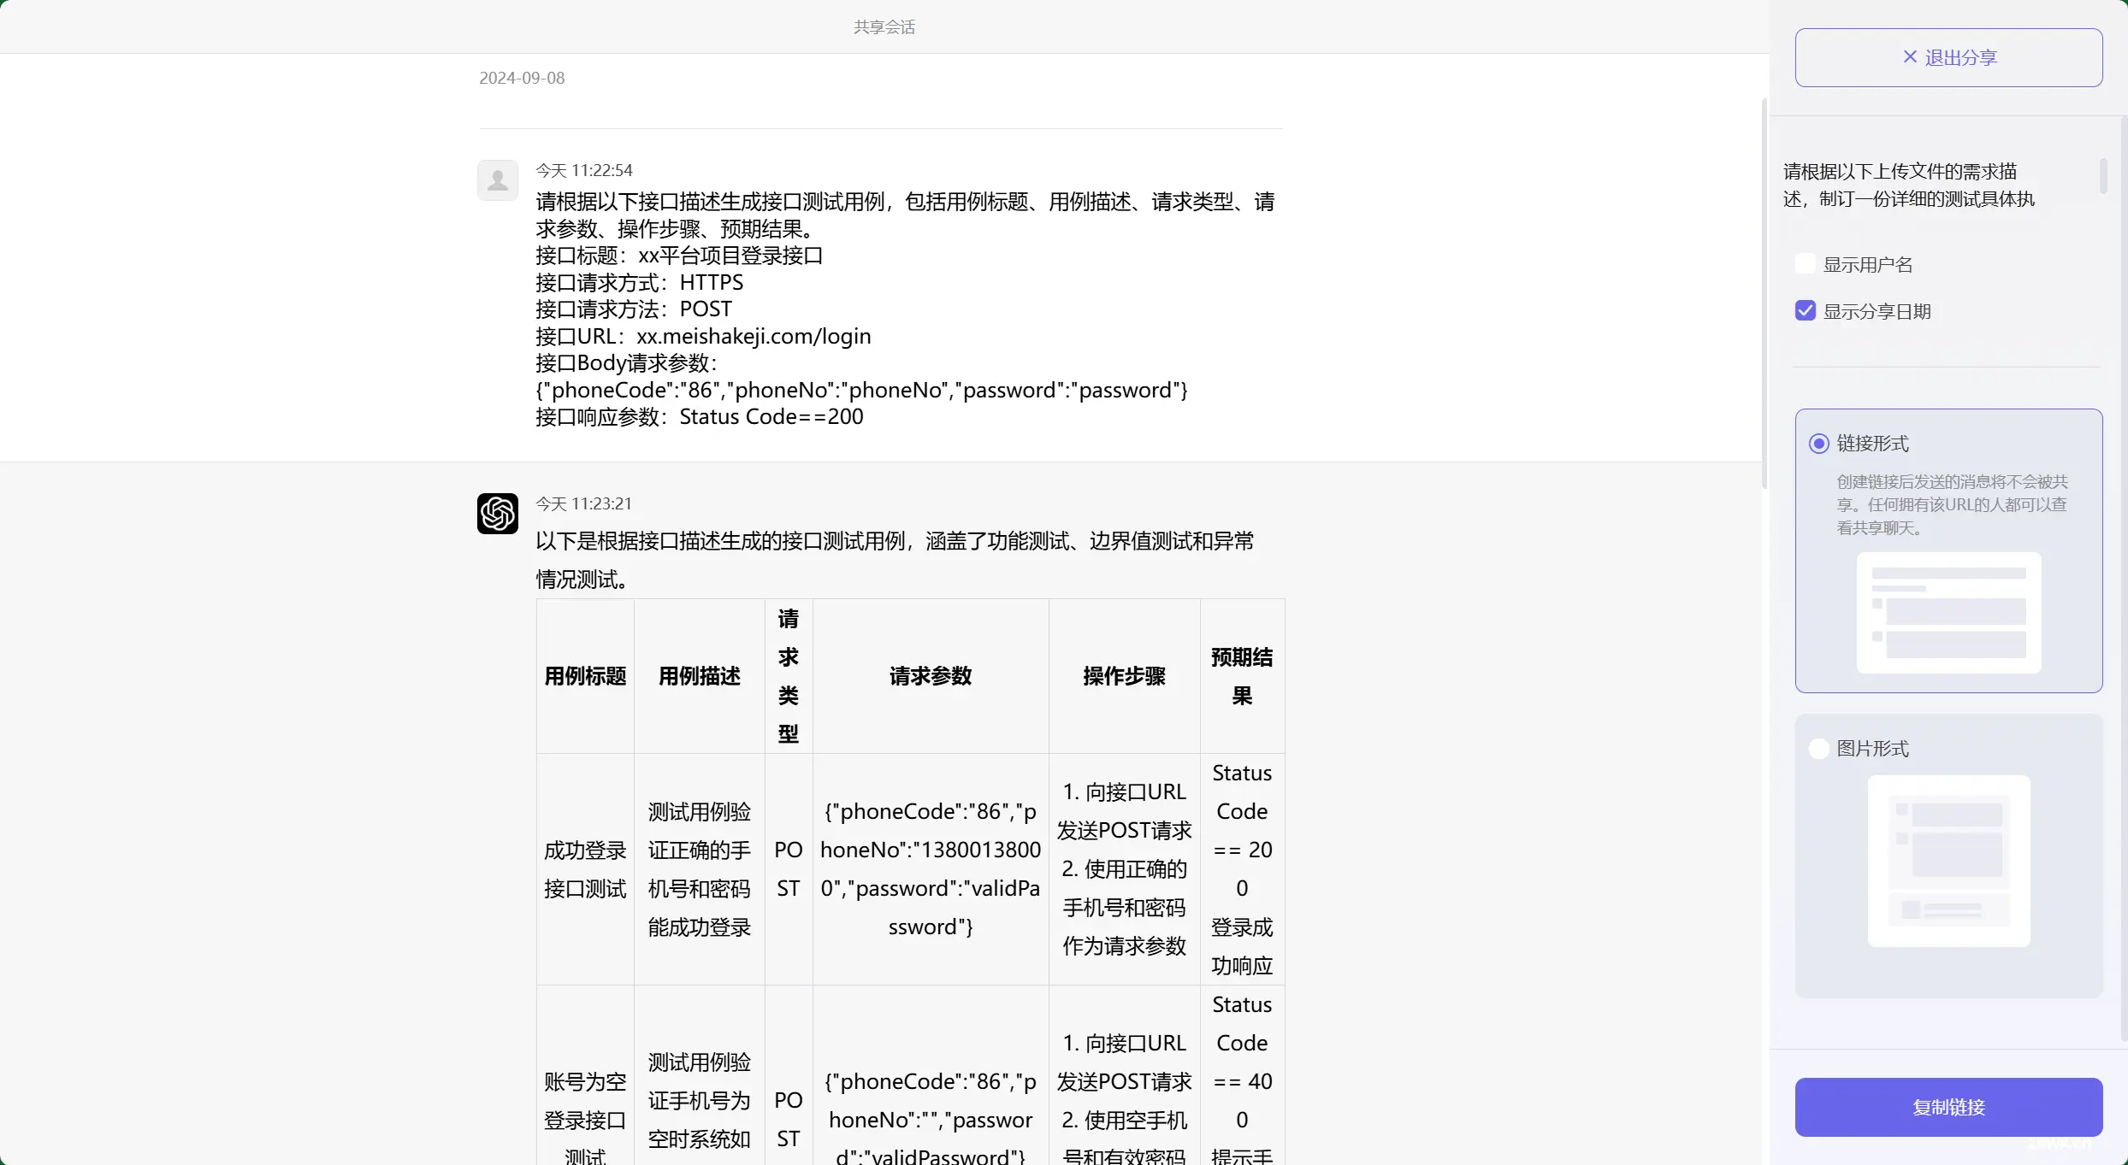The height and width of the screenshot is (1165, 2128).
Task: Click the line 接口响应参数：Status Code==200
Action: (x=700, y=416)
